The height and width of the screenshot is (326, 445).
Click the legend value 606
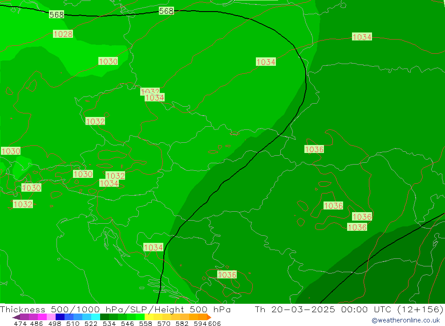tap(214, 323)
